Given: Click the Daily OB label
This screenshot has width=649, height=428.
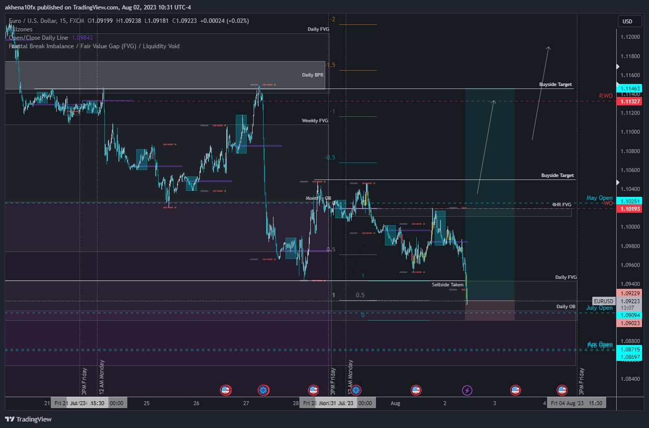Looking at the screenshot, I should [x=566, y=307].
